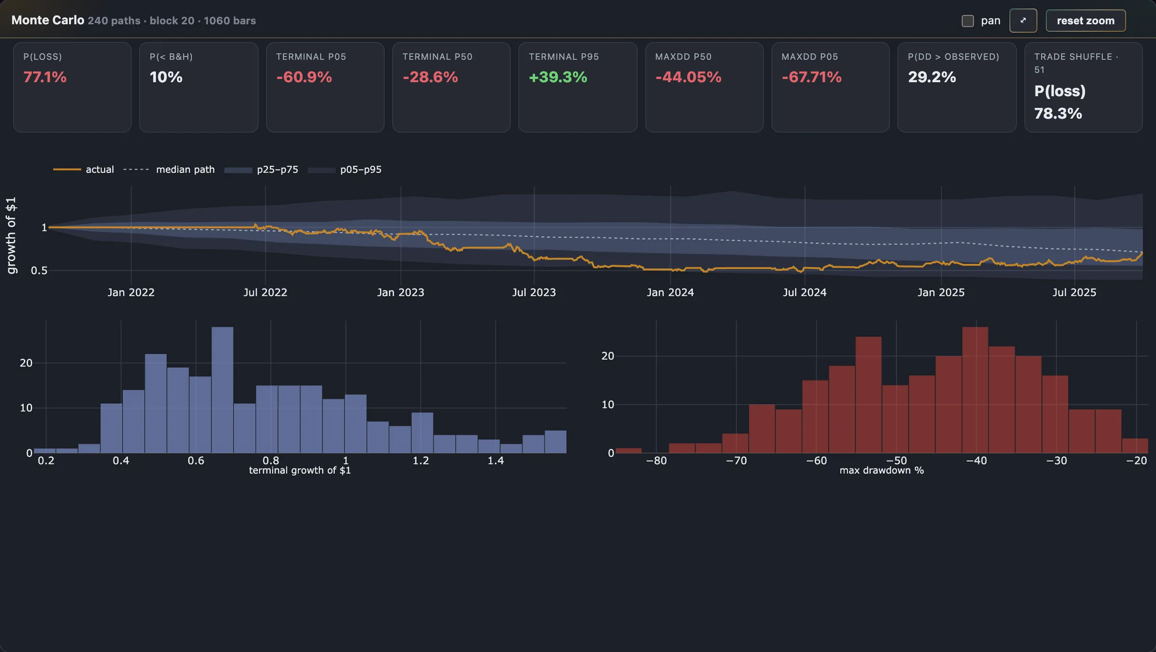1156x652 pixels.
Task: Click the Jul 2022 axis label
Action: coord(265,293)
